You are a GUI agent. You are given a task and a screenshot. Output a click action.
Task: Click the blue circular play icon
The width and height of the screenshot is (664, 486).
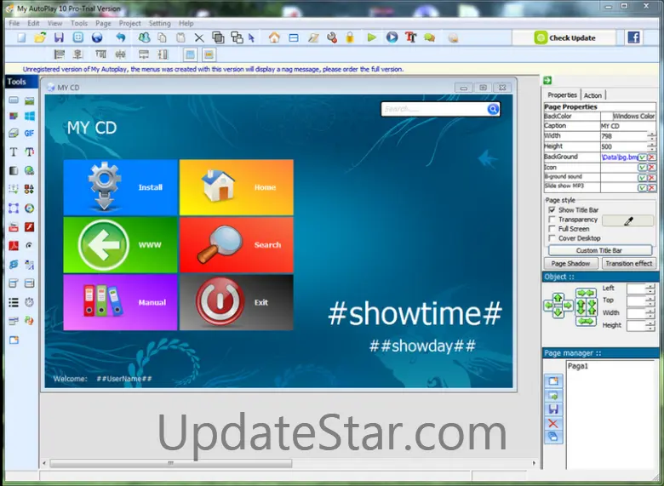point(392,37)
